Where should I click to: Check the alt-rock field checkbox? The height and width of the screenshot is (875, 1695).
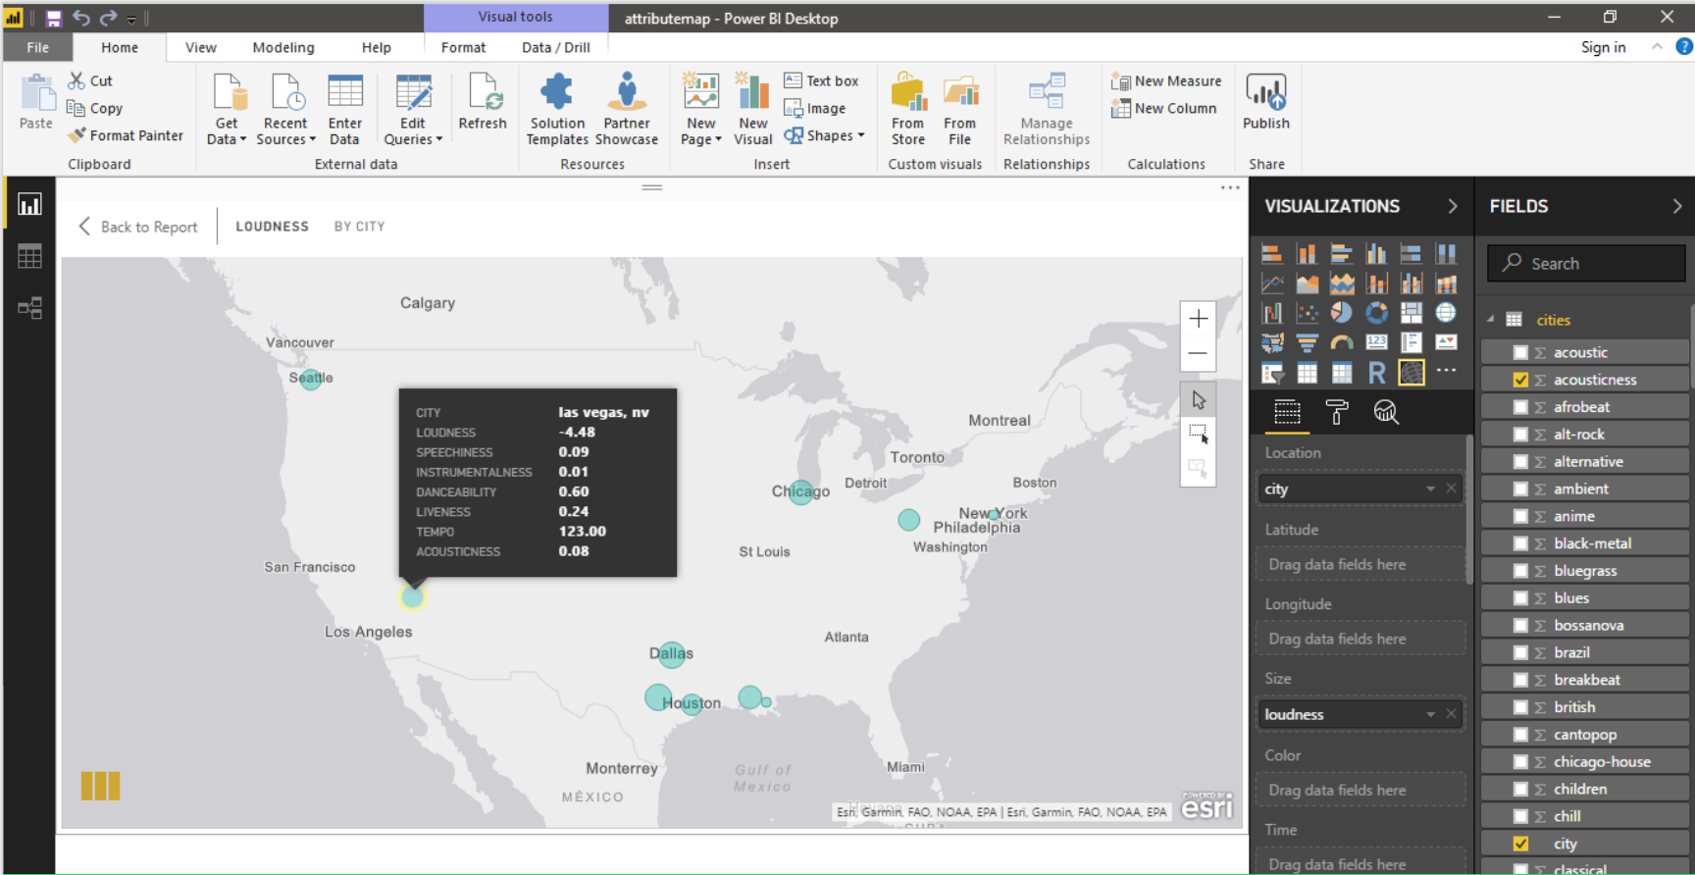(1520, 435)
